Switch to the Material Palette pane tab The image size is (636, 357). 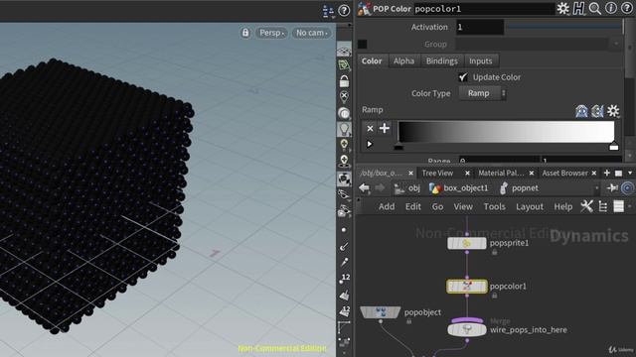pyautogui.click(x=501, y=173)
